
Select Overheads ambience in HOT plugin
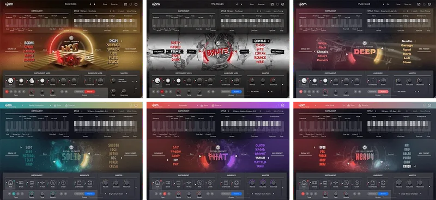pos(89,80)
